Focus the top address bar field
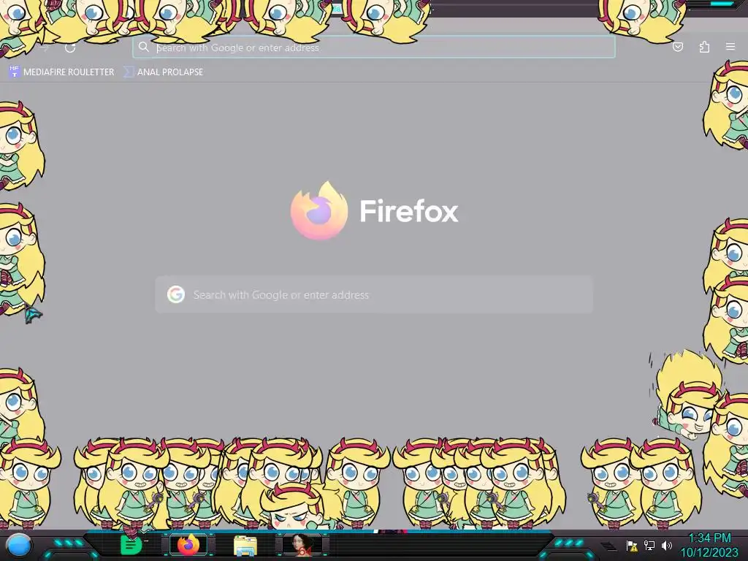 click(373, 47)
